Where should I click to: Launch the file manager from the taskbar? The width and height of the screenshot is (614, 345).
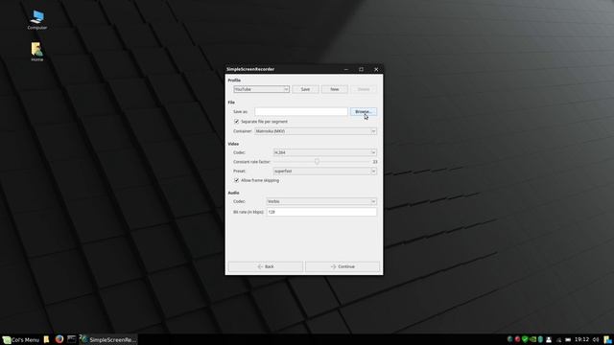(x=46, y=339)
